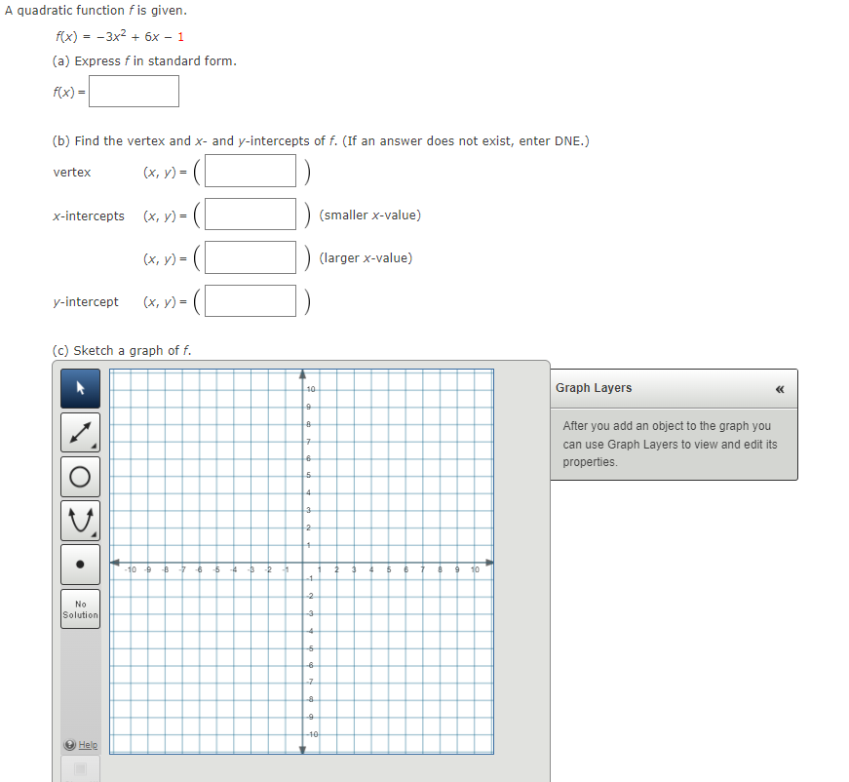
Task: Select the currently highlighted pointer tool
Action: 80,387
